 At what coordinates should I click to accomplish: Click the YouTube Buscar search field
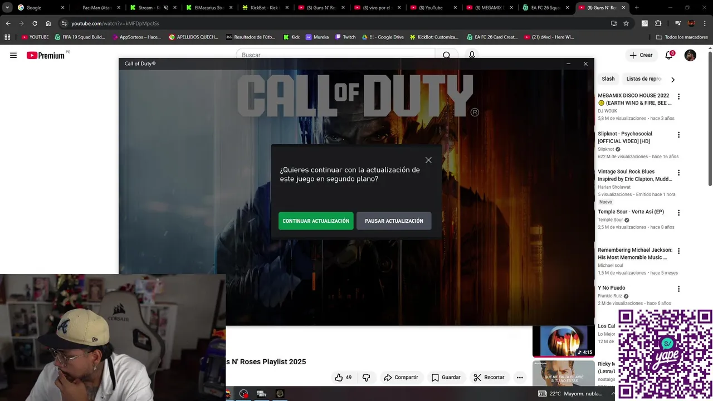coord(335,55)
